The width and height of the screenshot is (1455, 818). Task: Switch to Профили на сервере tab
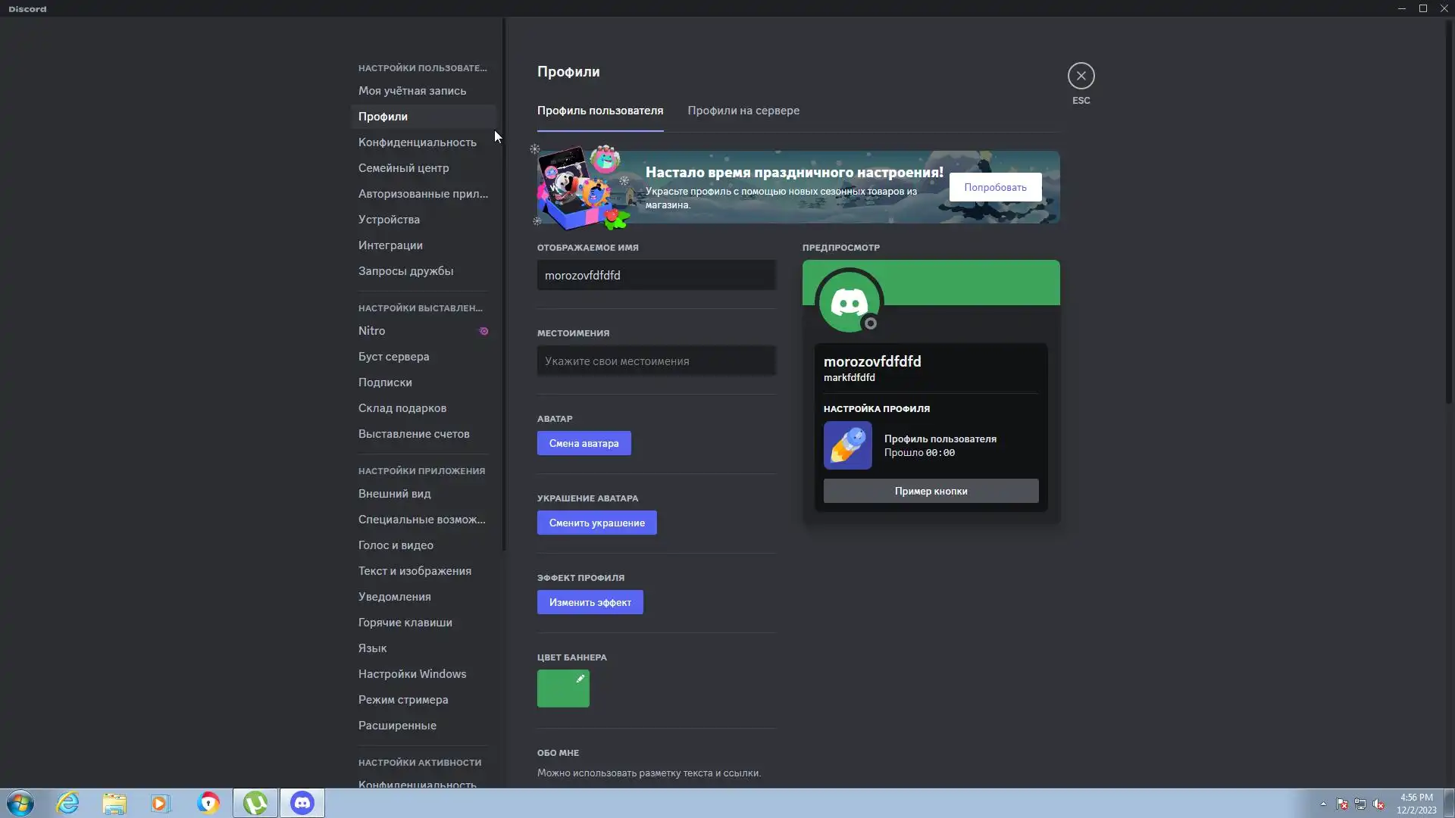pos(743,111)
